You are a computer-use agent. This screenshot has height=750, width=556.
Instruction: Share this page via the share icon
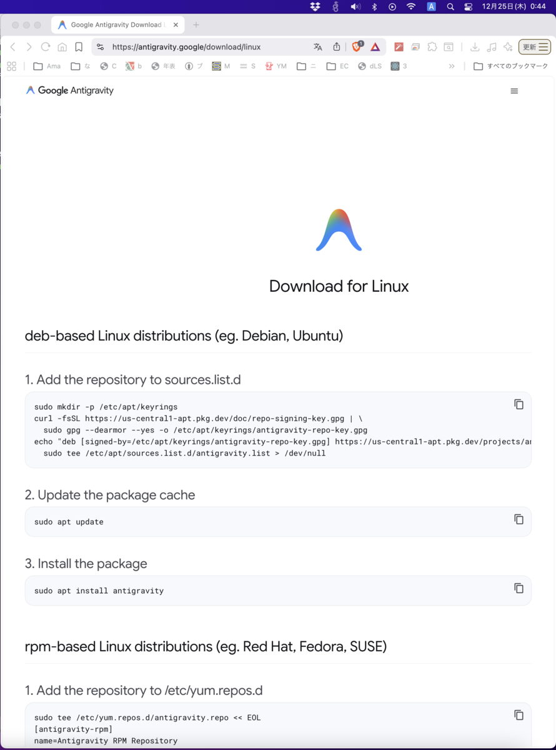(337, 47)
